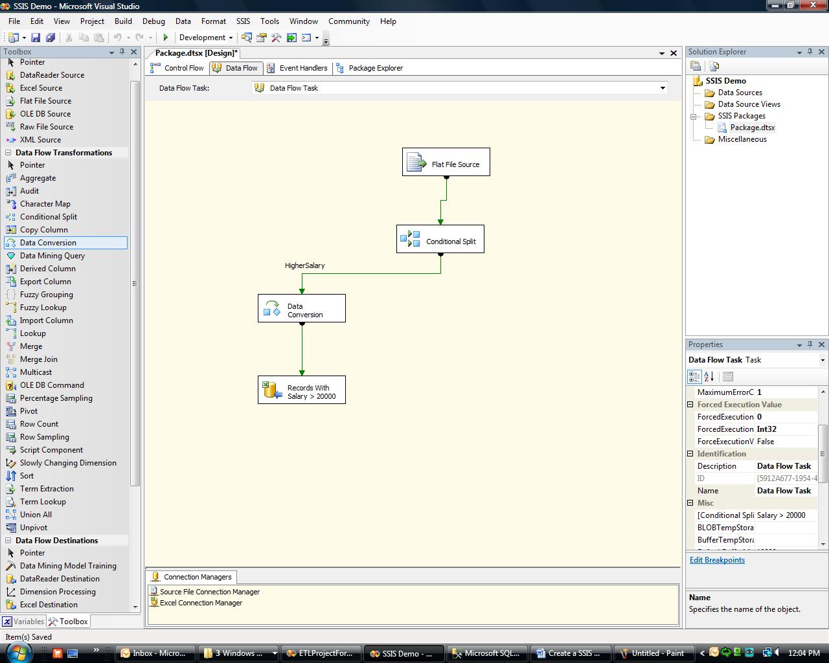The image size is (829, 663).
Task: Click the Data Conversion component on canvas
Action: [301, 309]
